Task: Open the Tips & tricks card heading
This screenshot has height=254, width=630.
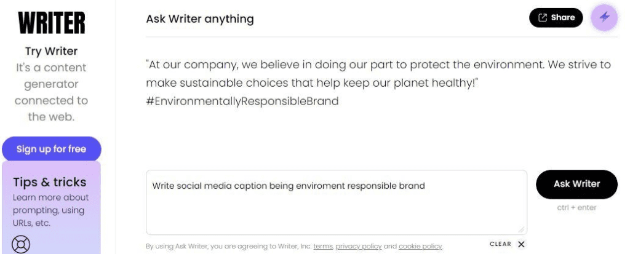Action: coord(49,182)
